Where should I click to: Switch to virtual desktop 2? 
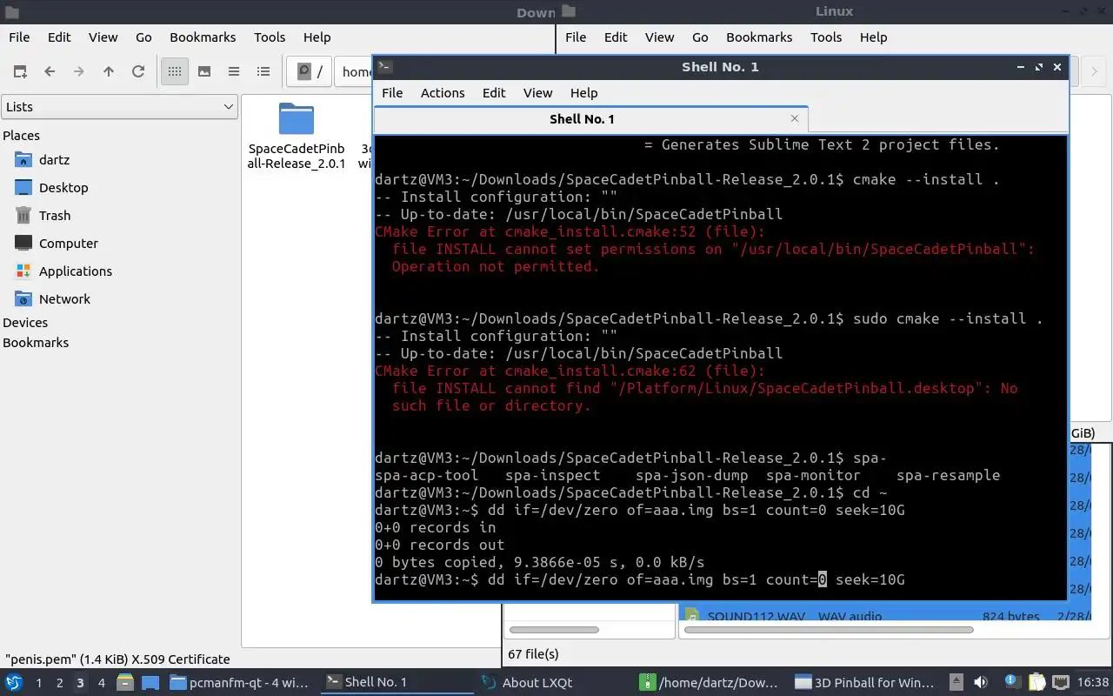59,683
